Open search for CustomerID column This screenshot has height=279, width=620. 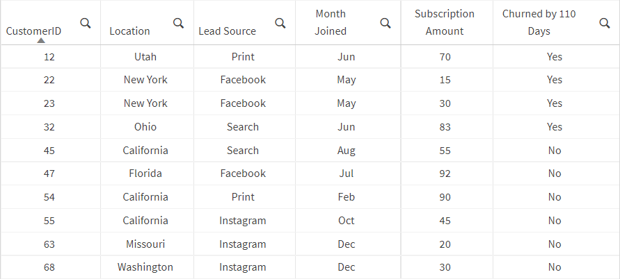pyautogui.click(x=86, y=23)
